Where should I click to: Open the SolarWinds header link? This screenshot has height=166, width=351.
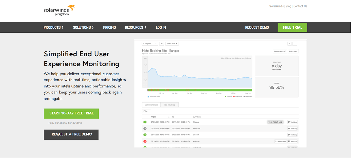click(276, 6)
